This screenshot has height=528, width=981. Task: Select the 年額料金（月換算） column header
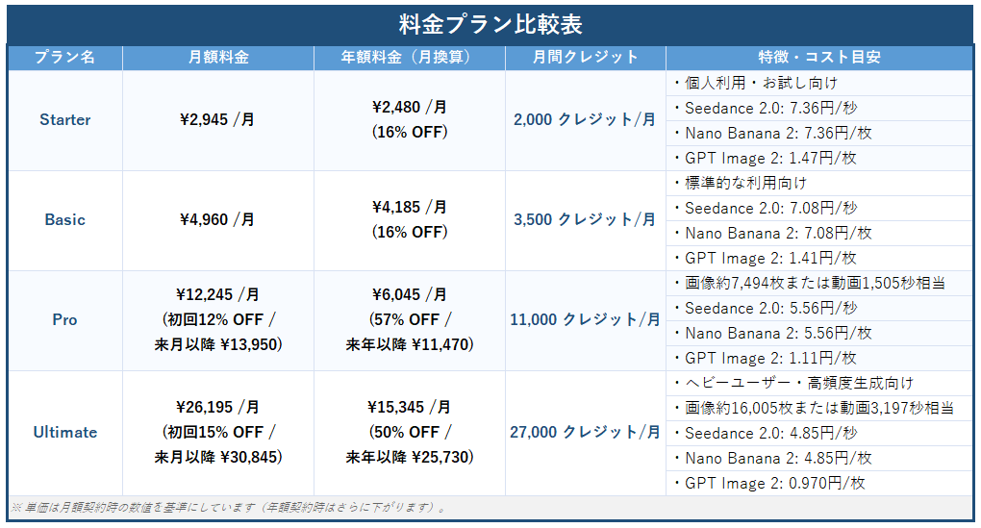pyautogui.click(x=410, y=58)
